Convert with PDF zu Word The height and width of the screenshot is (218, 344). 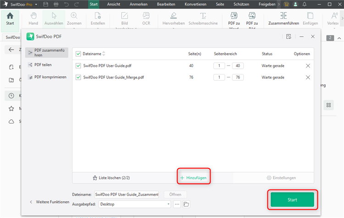click(x=234, y=20)
